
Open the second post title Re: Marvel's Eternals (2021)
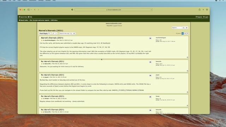pos(53,61)
